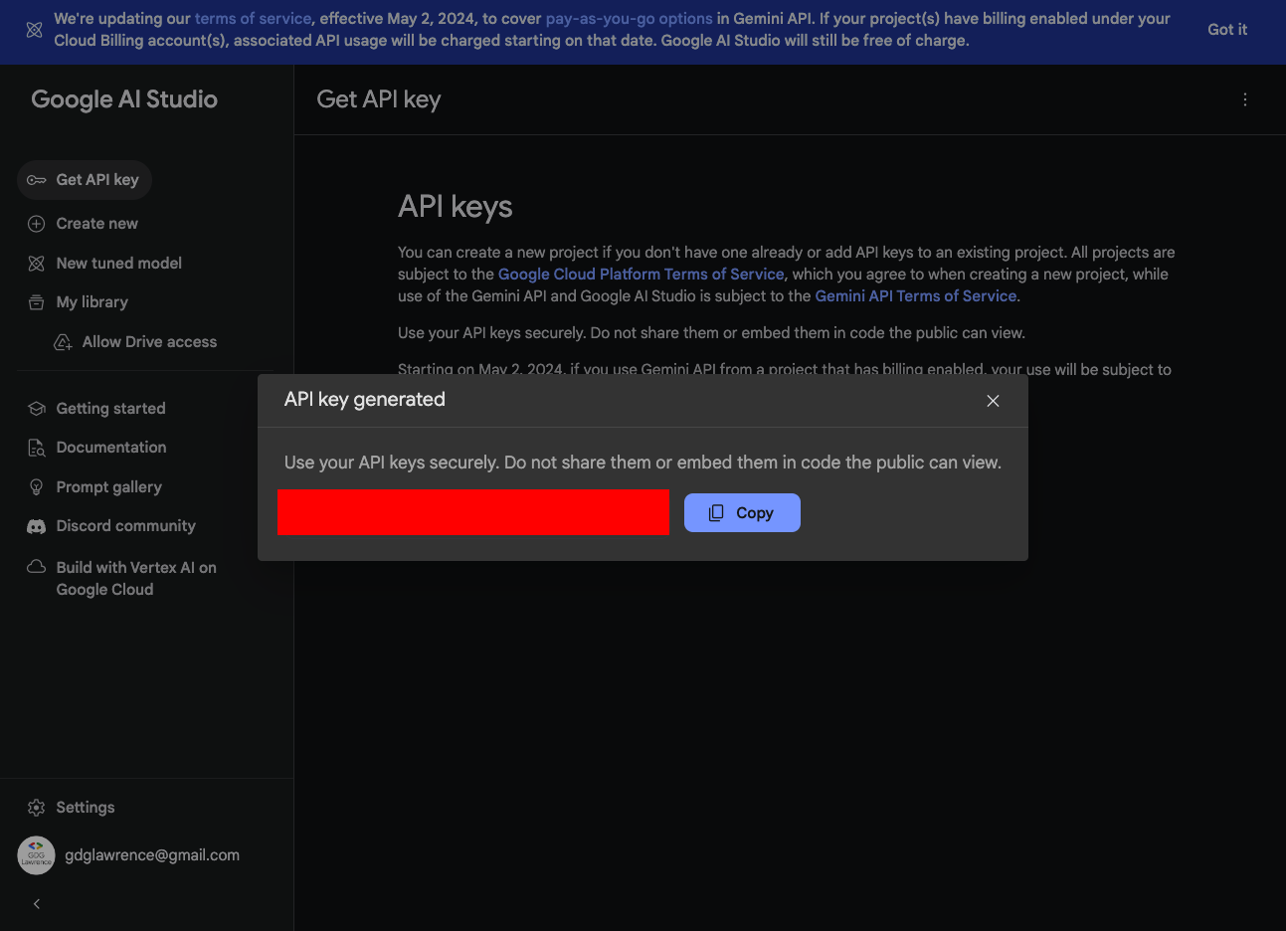
Task: Click the Discord community icon
Action: pyautogui.click(x=37, y=526)
